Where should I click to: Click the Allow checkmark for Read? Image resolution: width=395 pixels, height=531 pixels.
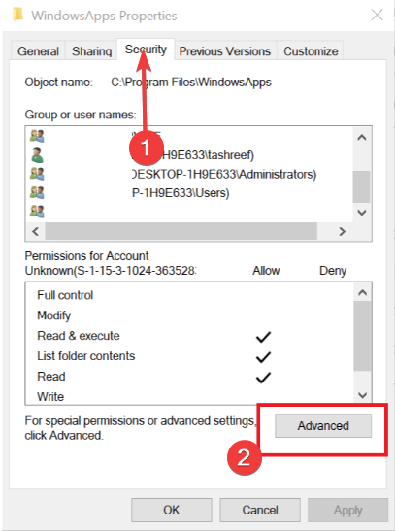(x=263, y=378)
